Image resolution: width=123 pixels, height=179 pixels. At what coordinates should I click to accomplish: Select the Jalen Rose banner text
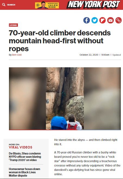53,5
